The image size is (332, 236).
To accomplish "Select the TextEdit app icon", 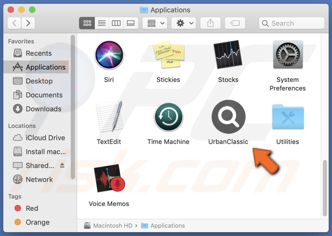I will tap(109, 116).
